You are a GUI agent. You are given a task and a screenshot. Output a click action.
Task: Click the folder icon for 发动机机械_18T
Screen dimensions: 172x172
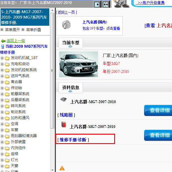7,58
